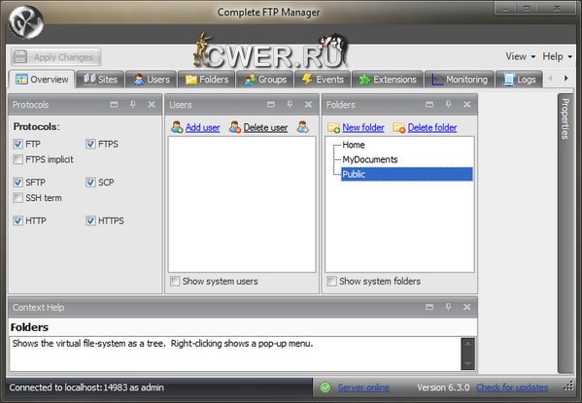The image size is (582, 403).
Task: Pin the Folders panel
Action: pos(448,104)
